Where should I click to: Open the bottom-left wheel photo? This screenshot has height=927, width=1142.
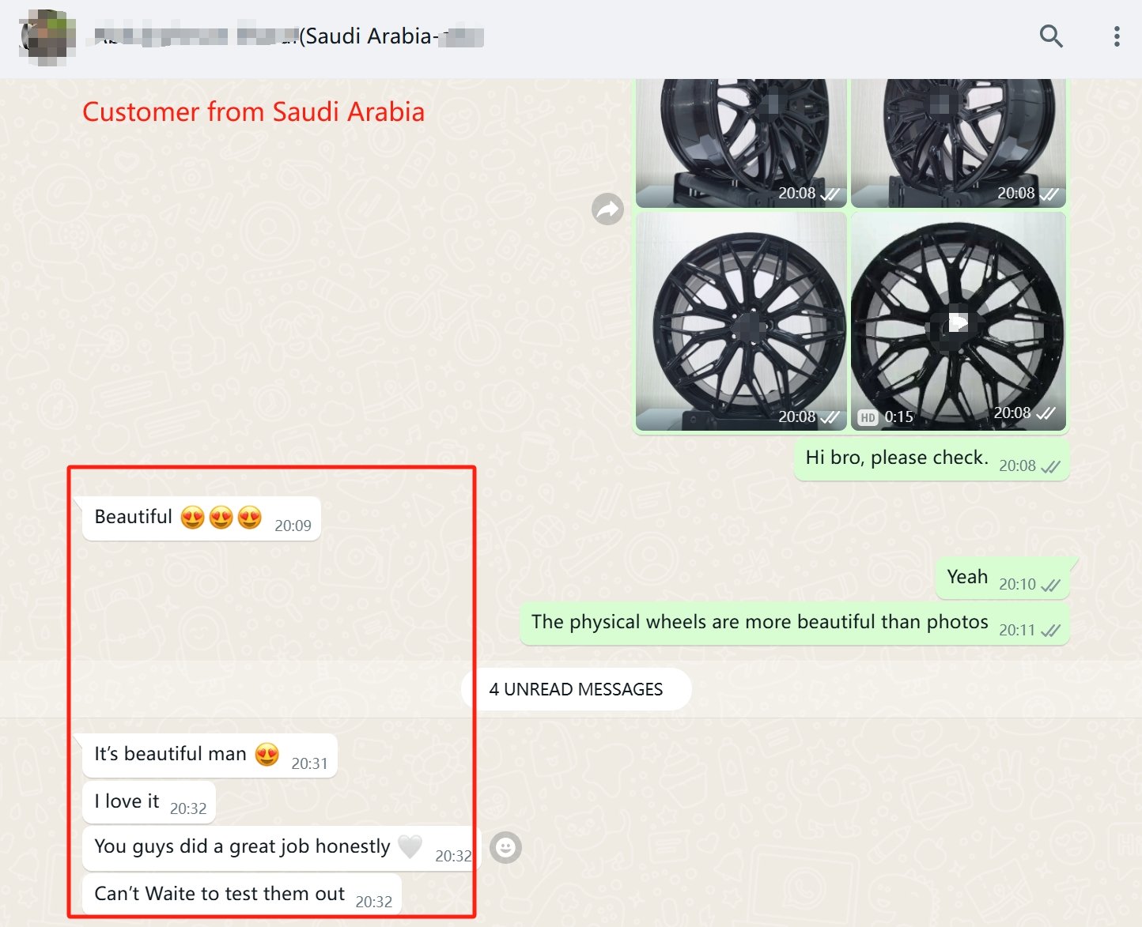741,322
